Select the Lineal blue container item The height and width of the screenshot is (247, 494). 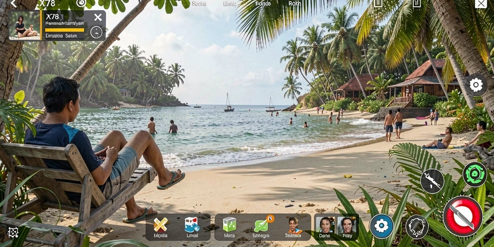click(x=192, y=228)
